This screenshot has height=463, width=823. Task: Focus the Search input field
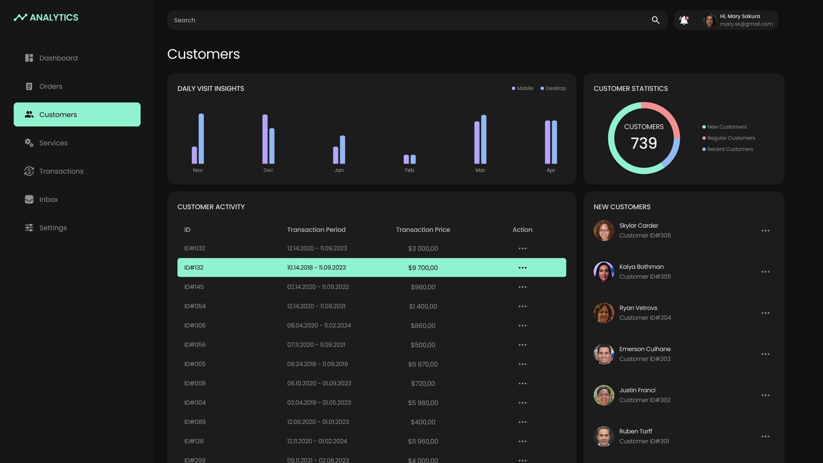click(x=406, y=20)
